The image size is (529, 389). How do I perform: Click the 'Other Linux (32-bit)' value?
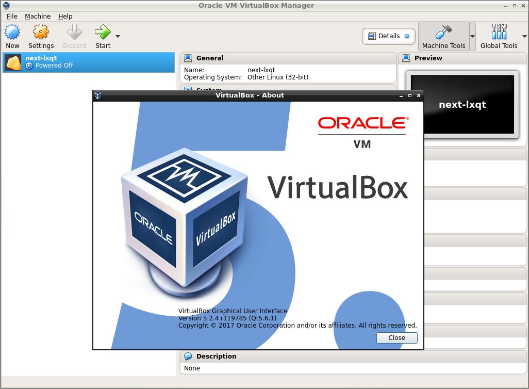pyautogui.click(x=278, y=77)
